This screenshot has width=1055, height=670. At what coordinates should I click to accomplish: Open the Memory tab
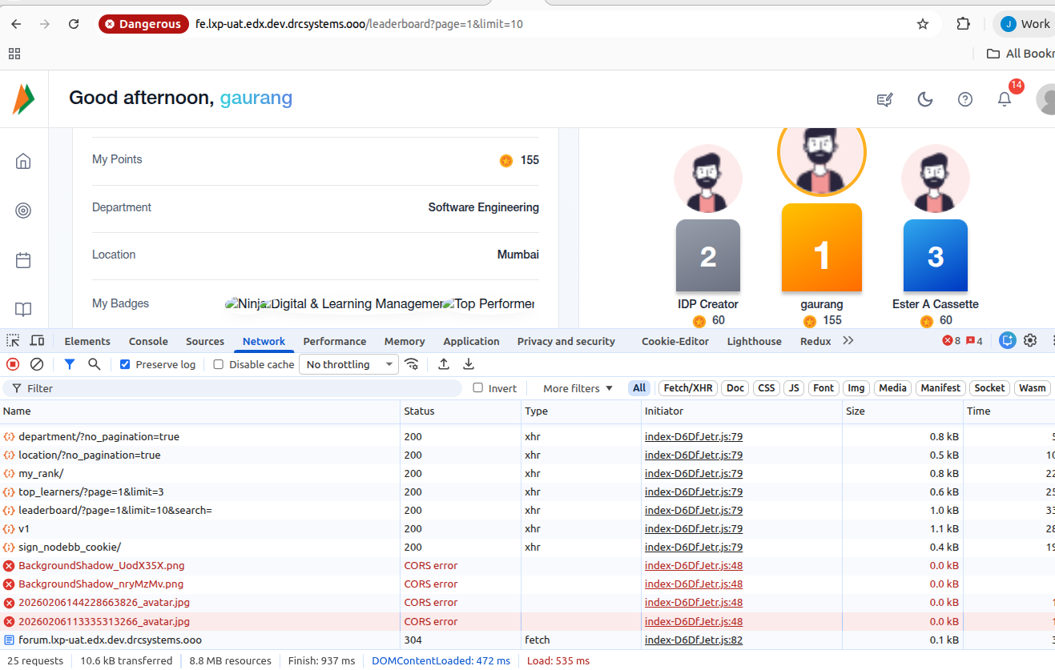[x=405, y=342]
